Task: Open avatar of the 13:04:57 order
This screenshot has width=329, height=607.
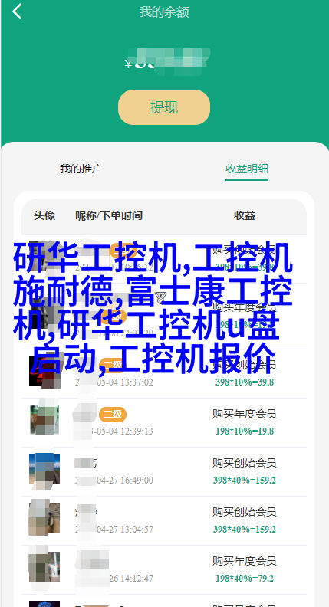Action: (44, 518)
